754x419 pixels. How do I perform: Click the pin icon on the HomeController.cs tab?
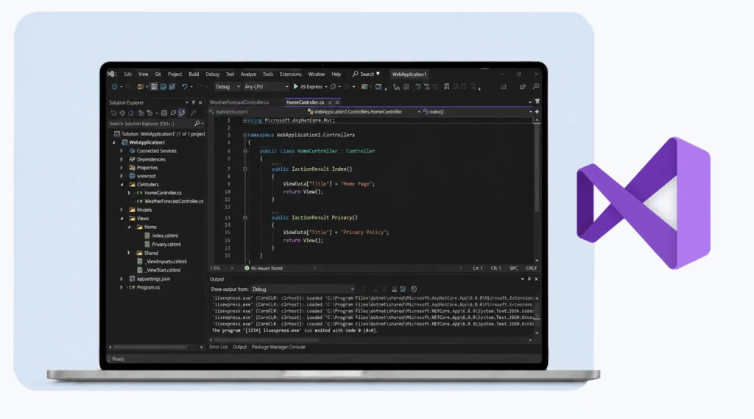coord(329,102)
